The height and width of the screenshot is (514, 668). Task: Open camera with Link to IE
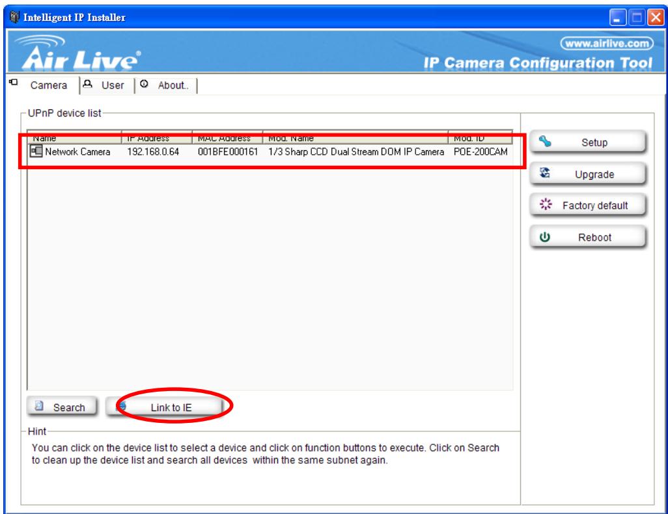[x=165, y=407]
